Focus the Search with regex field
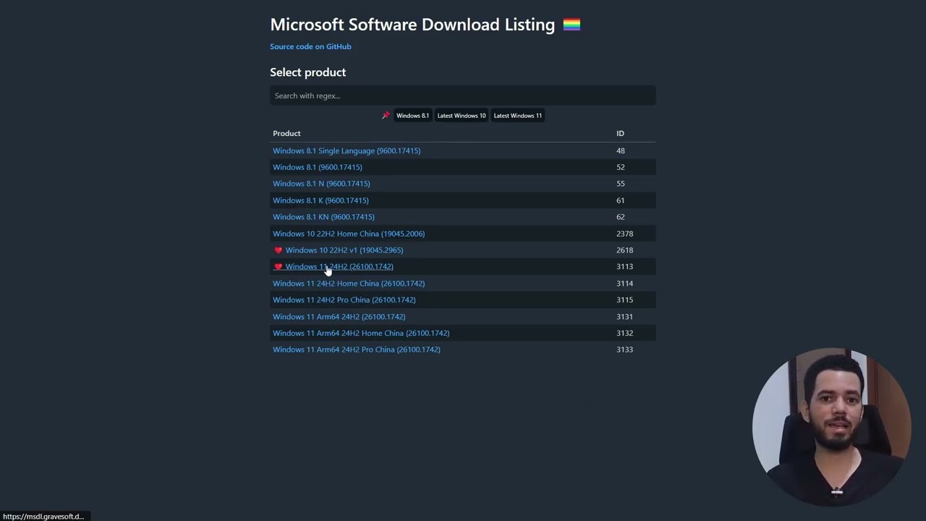Screen dimensions: 926x521 point(463,96)
